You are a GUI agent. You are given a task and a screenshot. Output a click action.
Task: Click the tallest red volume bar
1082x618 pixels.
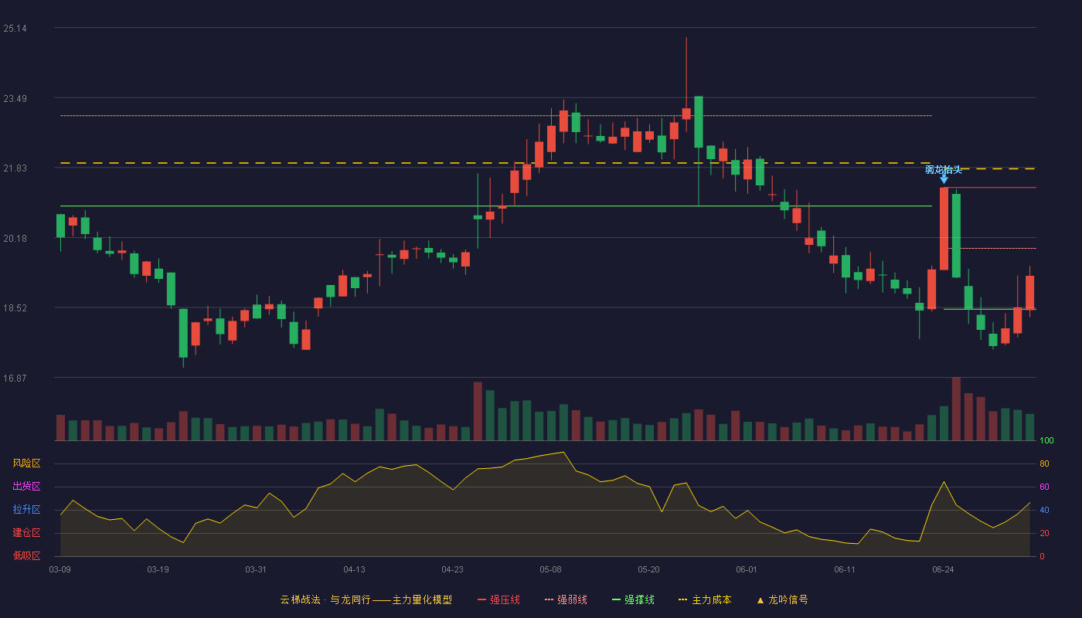pyautogui.click(x=956, y=409)
